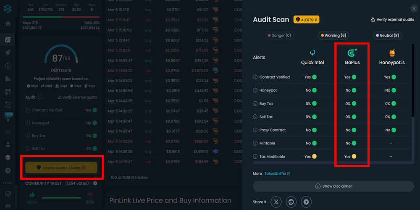
Task: Click the Quick Intel logo in Audit Scan
Action: [312, 52]
